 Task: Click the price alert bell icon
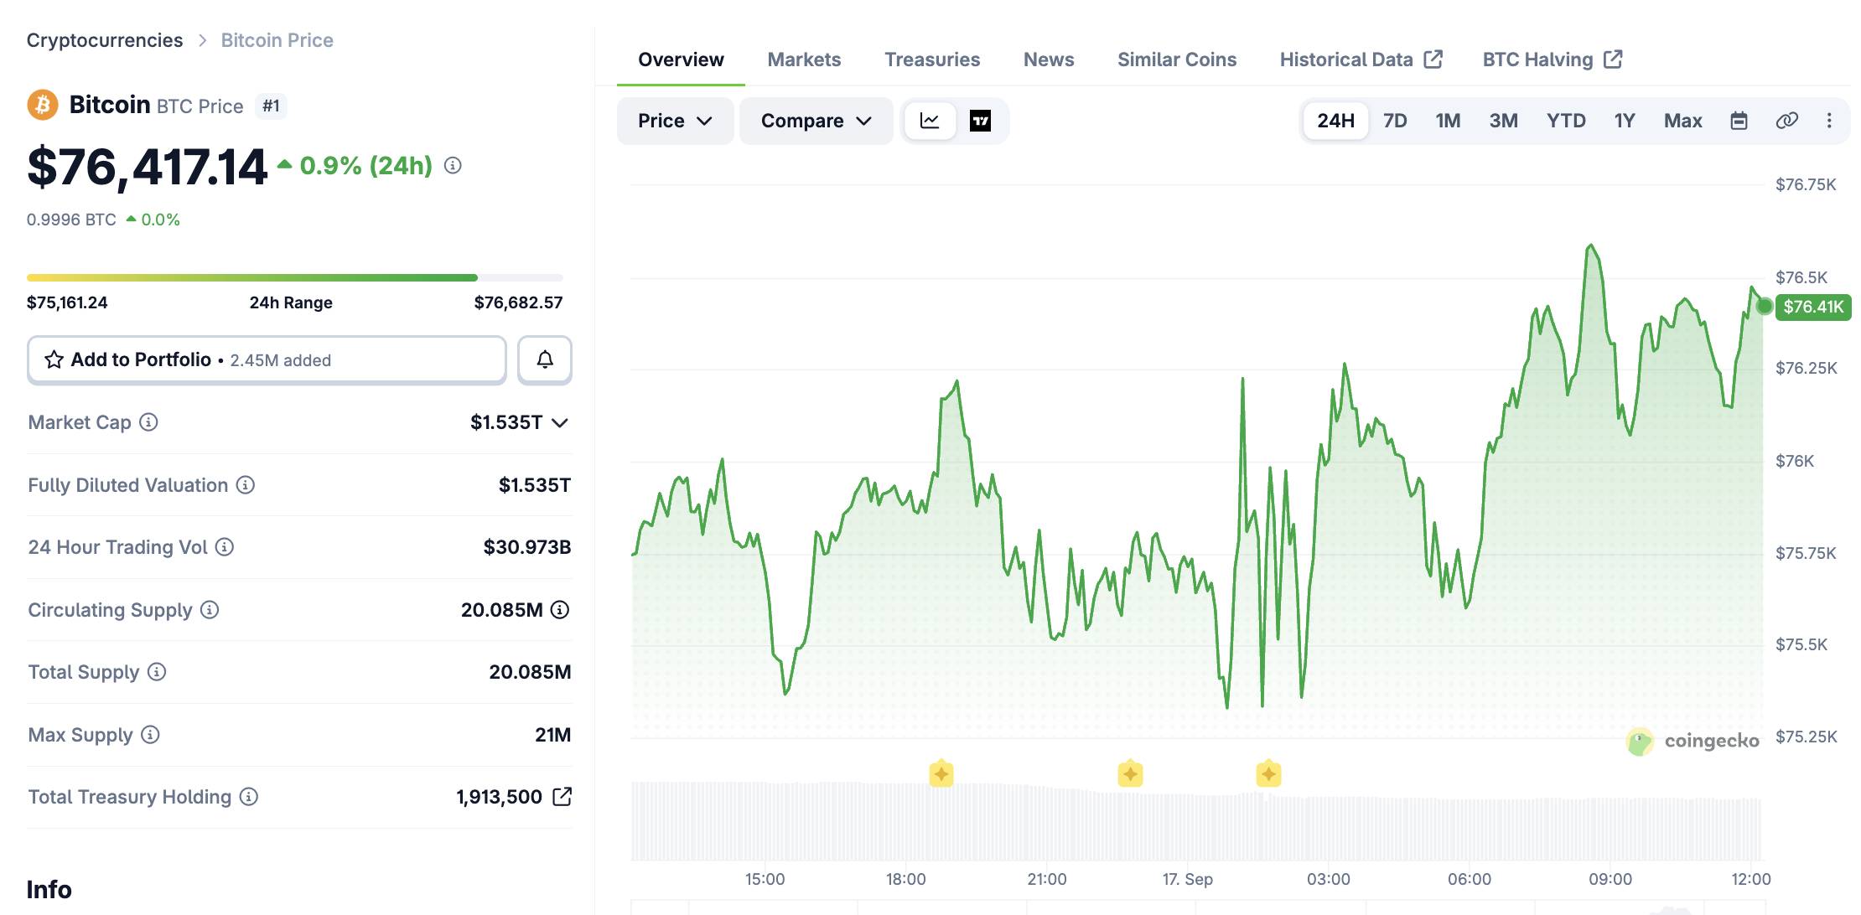pyautogui.click(x=545, y=359)
